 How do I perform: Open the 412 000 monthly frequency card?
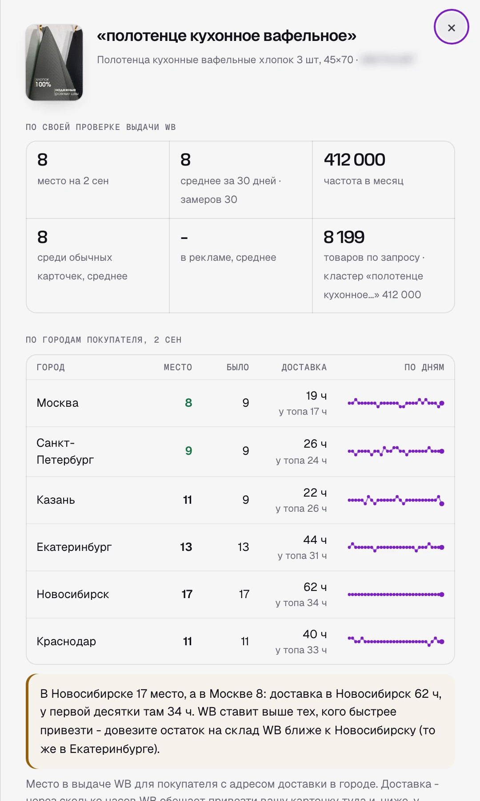(384, 180)
